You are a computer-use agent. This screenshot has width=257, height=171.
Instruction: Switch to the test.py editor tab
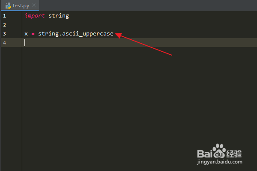point(21,6)
